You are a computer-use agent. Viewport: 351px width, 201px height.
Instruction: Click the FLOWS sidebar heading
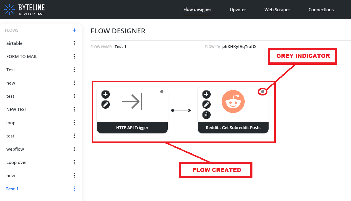(x=12, y=30)
